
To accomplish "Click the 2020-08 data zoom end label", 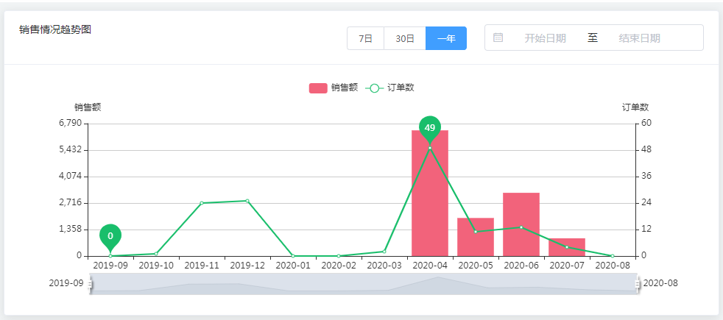I will [x=660, y=283].
